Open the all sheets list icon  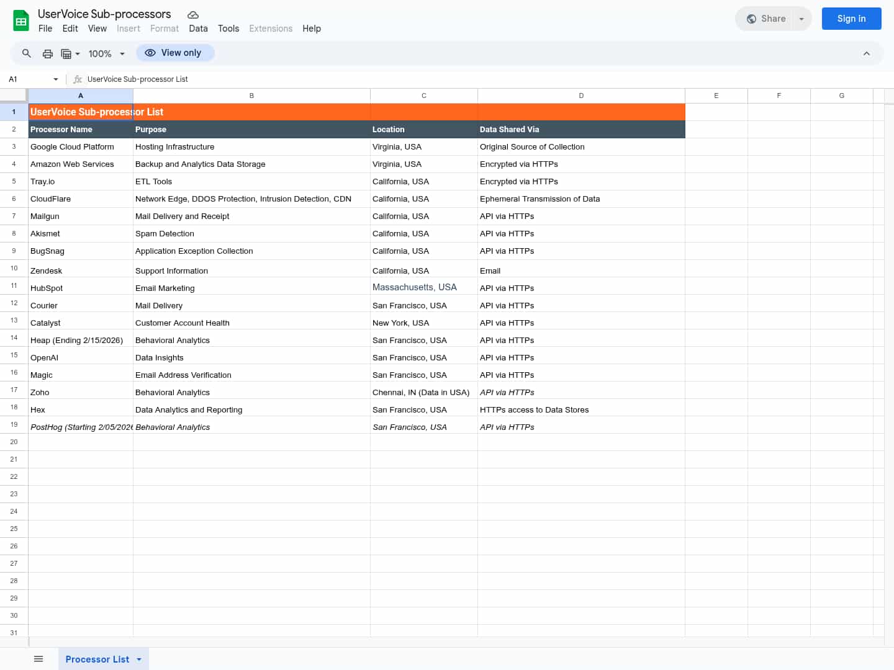click(38, 659)
